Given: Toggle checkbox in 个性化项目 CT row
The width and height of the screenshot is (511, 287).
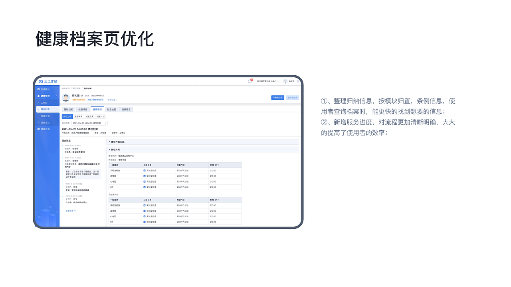Looking at the screenshot, I should click(145, 222).
